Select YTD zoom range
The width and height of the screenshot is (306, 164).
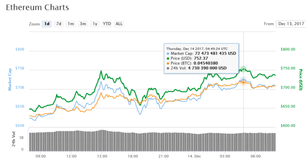[x=107, y=24]
